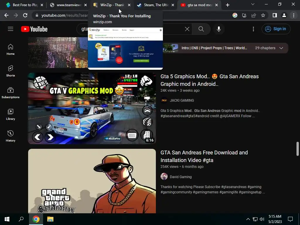The image size is (300, 225).
Task: Toggle Chrome side panel
Action: (x=275, y=15)
